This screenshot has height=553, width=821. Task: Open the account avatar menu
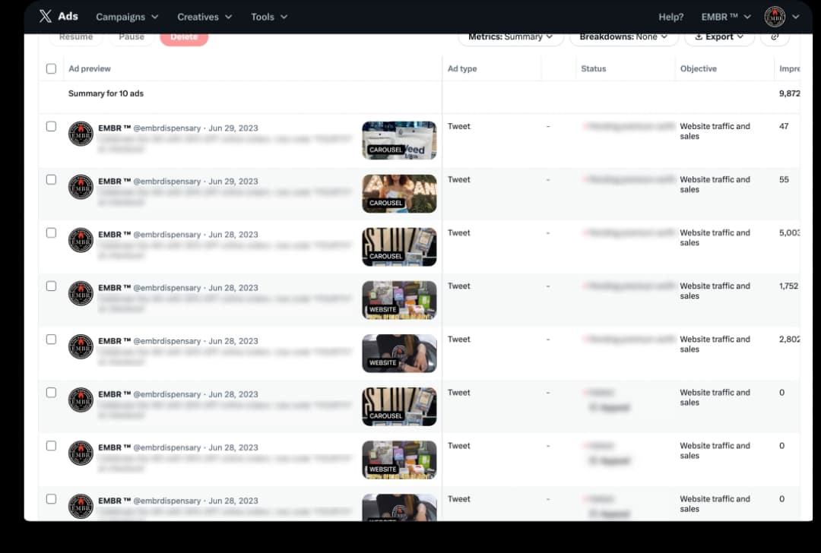[x=775, y=17]
